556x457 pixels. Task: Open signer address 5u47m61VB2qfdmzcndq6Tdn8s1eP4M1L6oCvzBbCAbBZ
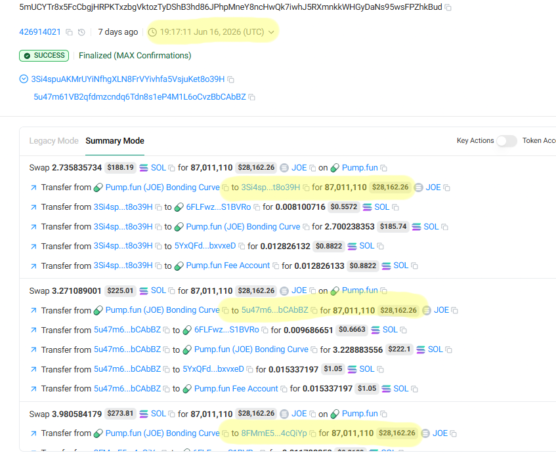140,97
